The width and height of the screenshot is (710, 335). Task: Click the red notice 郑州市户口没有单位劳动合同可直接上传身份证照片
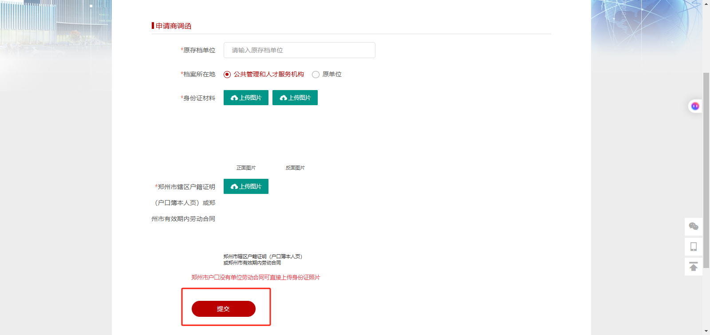(256, 277)
